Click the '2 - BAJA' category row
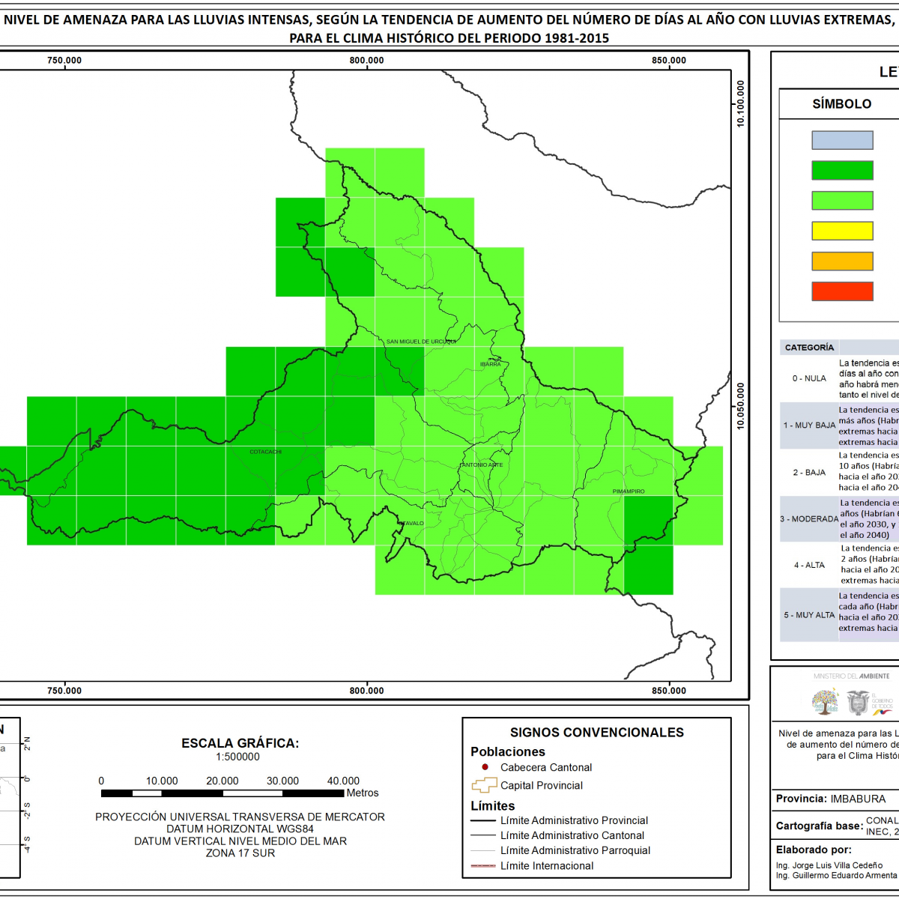899x899 pixels. coord(840,473)
